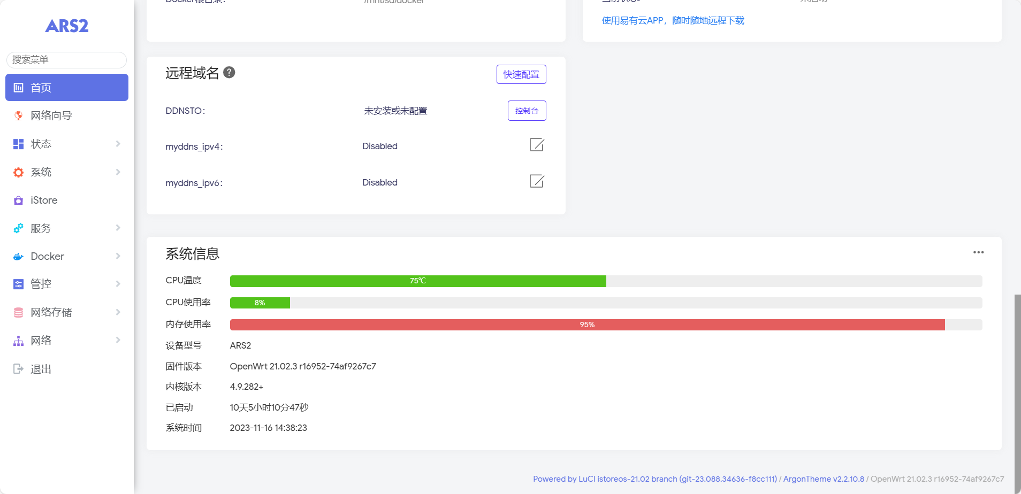Click the 网络向导 globe icon
This screenshot has height=494, width=1021.
pos(18,115)
